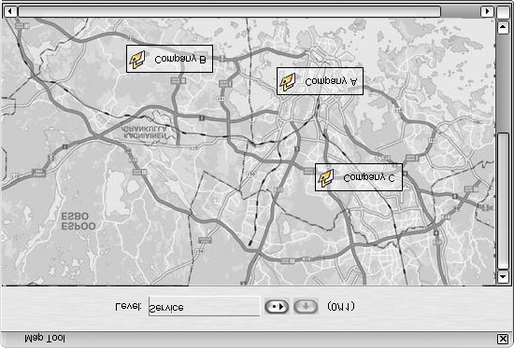Click the Company B marker icon
Screen dimensions: 514x348
[137, 60]
